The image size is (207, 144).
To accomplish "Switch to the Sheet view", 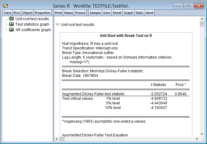I will [117, 13].
